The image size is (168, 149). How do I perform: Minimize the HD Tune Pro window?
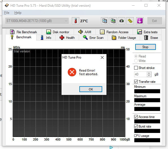point(133,5)
